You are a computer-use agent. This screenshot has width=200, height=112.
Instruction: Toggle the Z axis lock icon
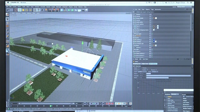[42, 10]
